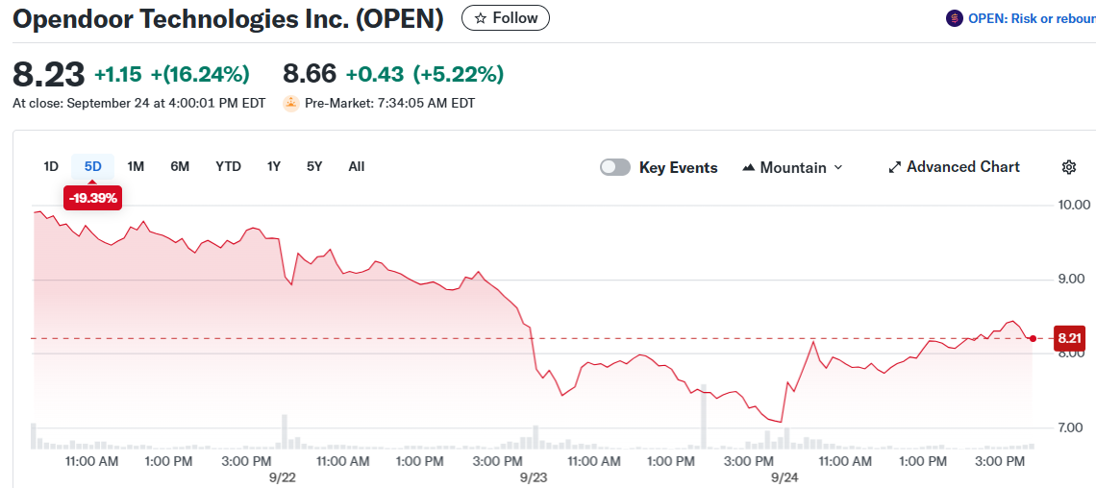Screen dimensions: 1096x488
Task: Click the 8.21 current price marker label
Action: click(1069, 338)
